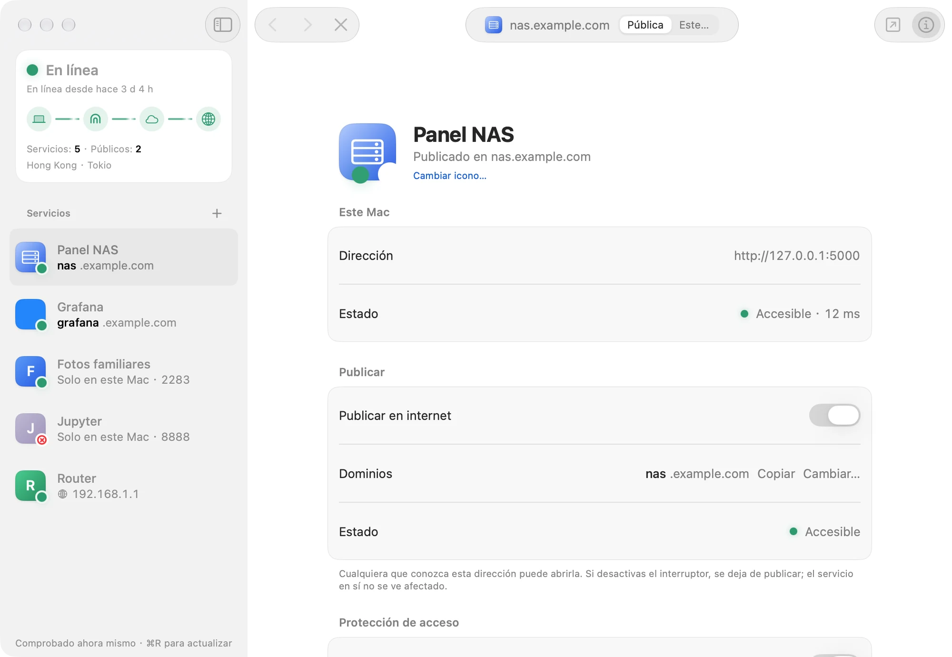Viewport: 952px width, 657px height.
Task: Click the tunnel arch icon in chain
Action: [96, 119]
